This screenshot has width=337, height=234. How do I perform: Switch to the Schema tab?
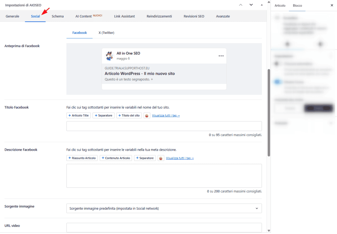58,16
